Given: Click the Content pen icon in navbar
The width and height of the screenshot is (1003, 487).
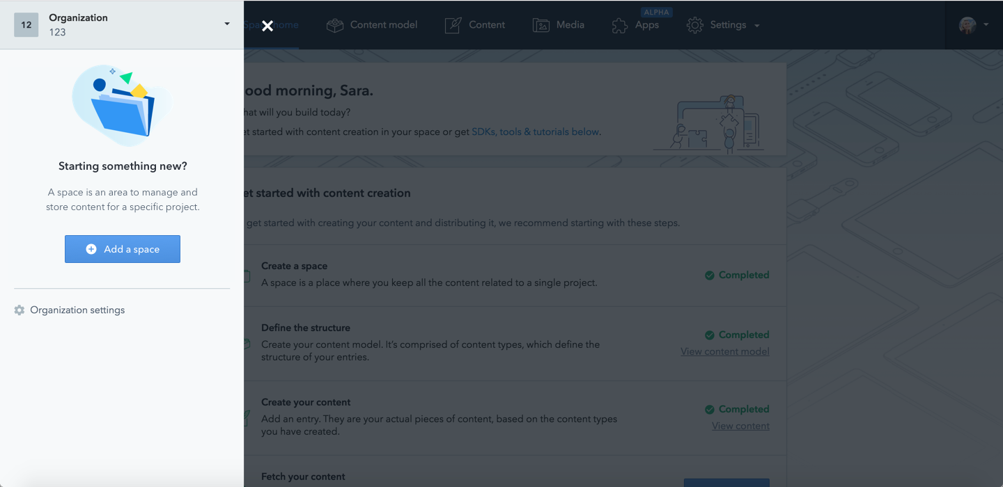Looking at the screenshot, I should tap(453, 25).
